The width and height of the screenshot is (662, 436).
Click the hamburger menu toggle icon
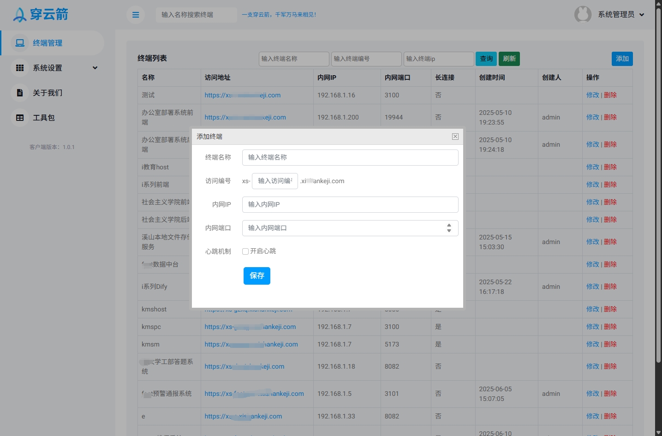pyautogui.click(x=136, y=15)
